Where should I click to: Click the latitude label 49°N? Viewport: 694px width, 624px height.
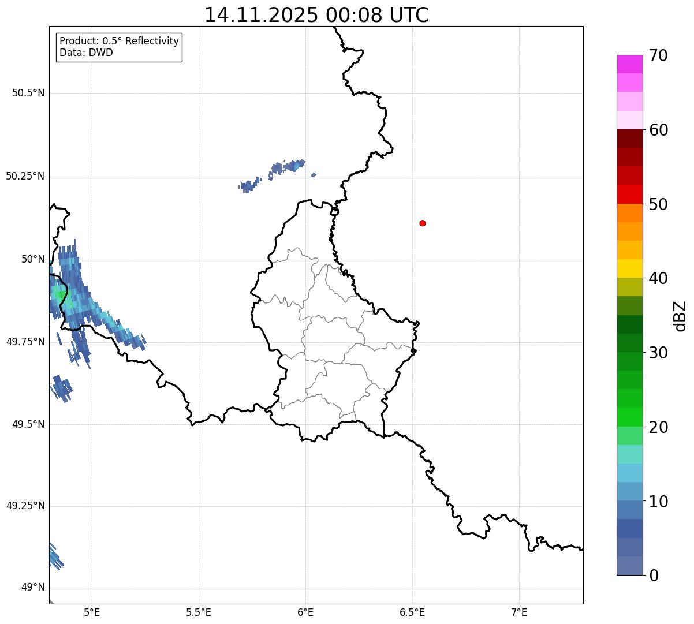33,588
